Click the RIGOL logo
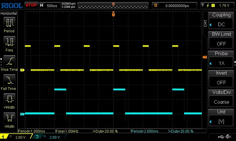Viewport: 236px width, 141px height. tap(12, 6)
